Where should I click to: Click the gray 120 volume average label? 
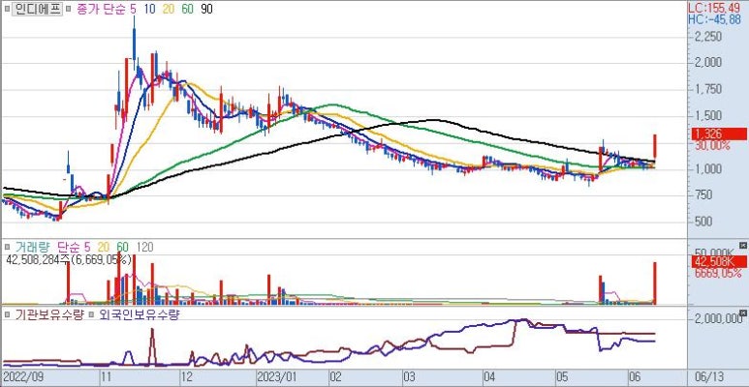144,247
